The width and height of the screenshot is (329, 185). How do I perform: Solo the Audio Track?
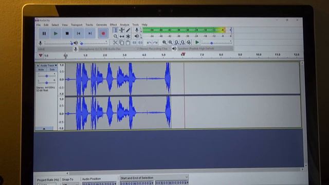(52, 70)
